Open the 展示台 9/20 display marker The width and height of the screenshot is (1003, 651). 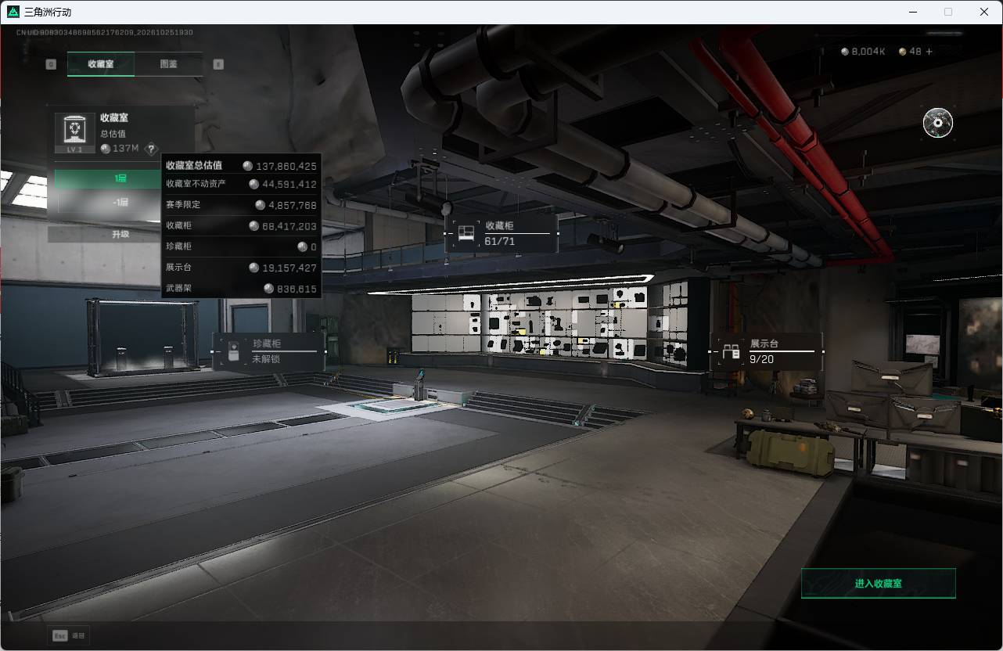click(767, 351)
